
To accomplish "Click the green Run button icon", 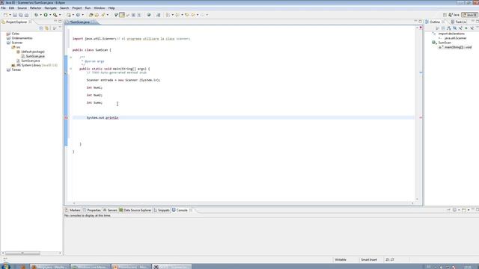I will click(46, 15).
